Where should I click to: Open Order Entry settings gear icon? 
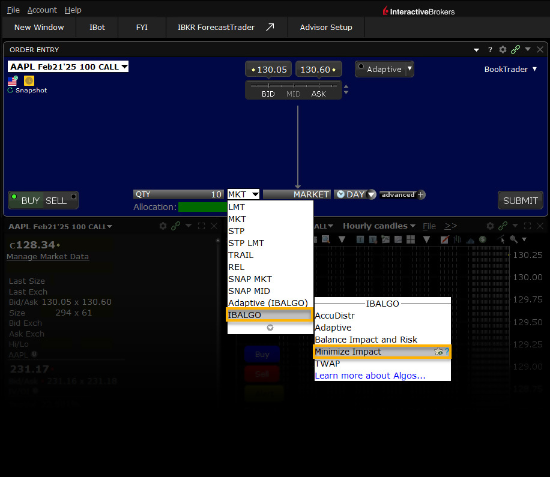click(x=503, y=49)
